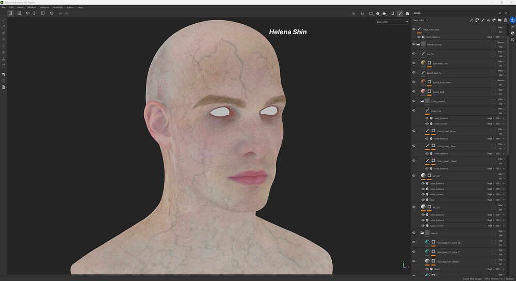
Task: Hide the Total_color_tone layer
Action: (x=414, y=29)
